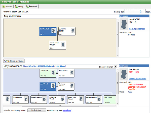This screenshot has width=151, height=113.
Task: Click the Černná birthplace text
Action: tap(131, 35)
